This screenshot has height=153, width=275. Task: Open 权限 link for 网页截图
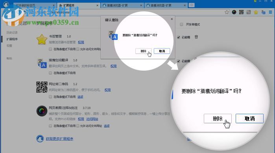pyautogui.click(x=81, y=119)
